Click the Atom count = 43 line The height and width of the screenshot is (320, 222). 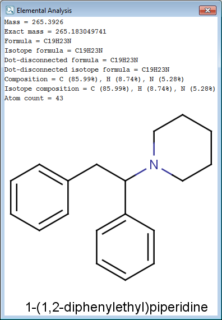(x=34, y=98)
